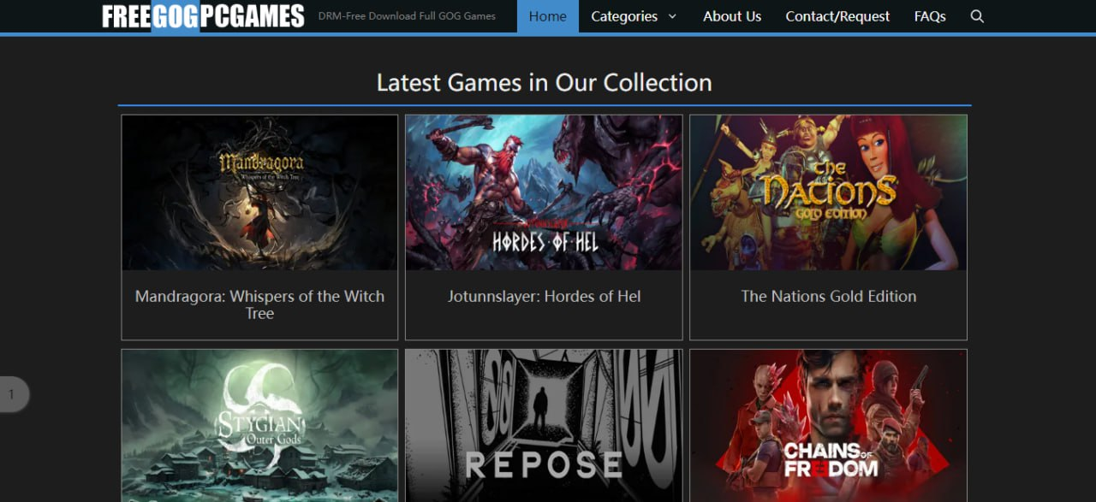The image size is (1096, 502).
Task: Open Jotunnslayer: Hordes of Hel title link
Action: (544, 297)
